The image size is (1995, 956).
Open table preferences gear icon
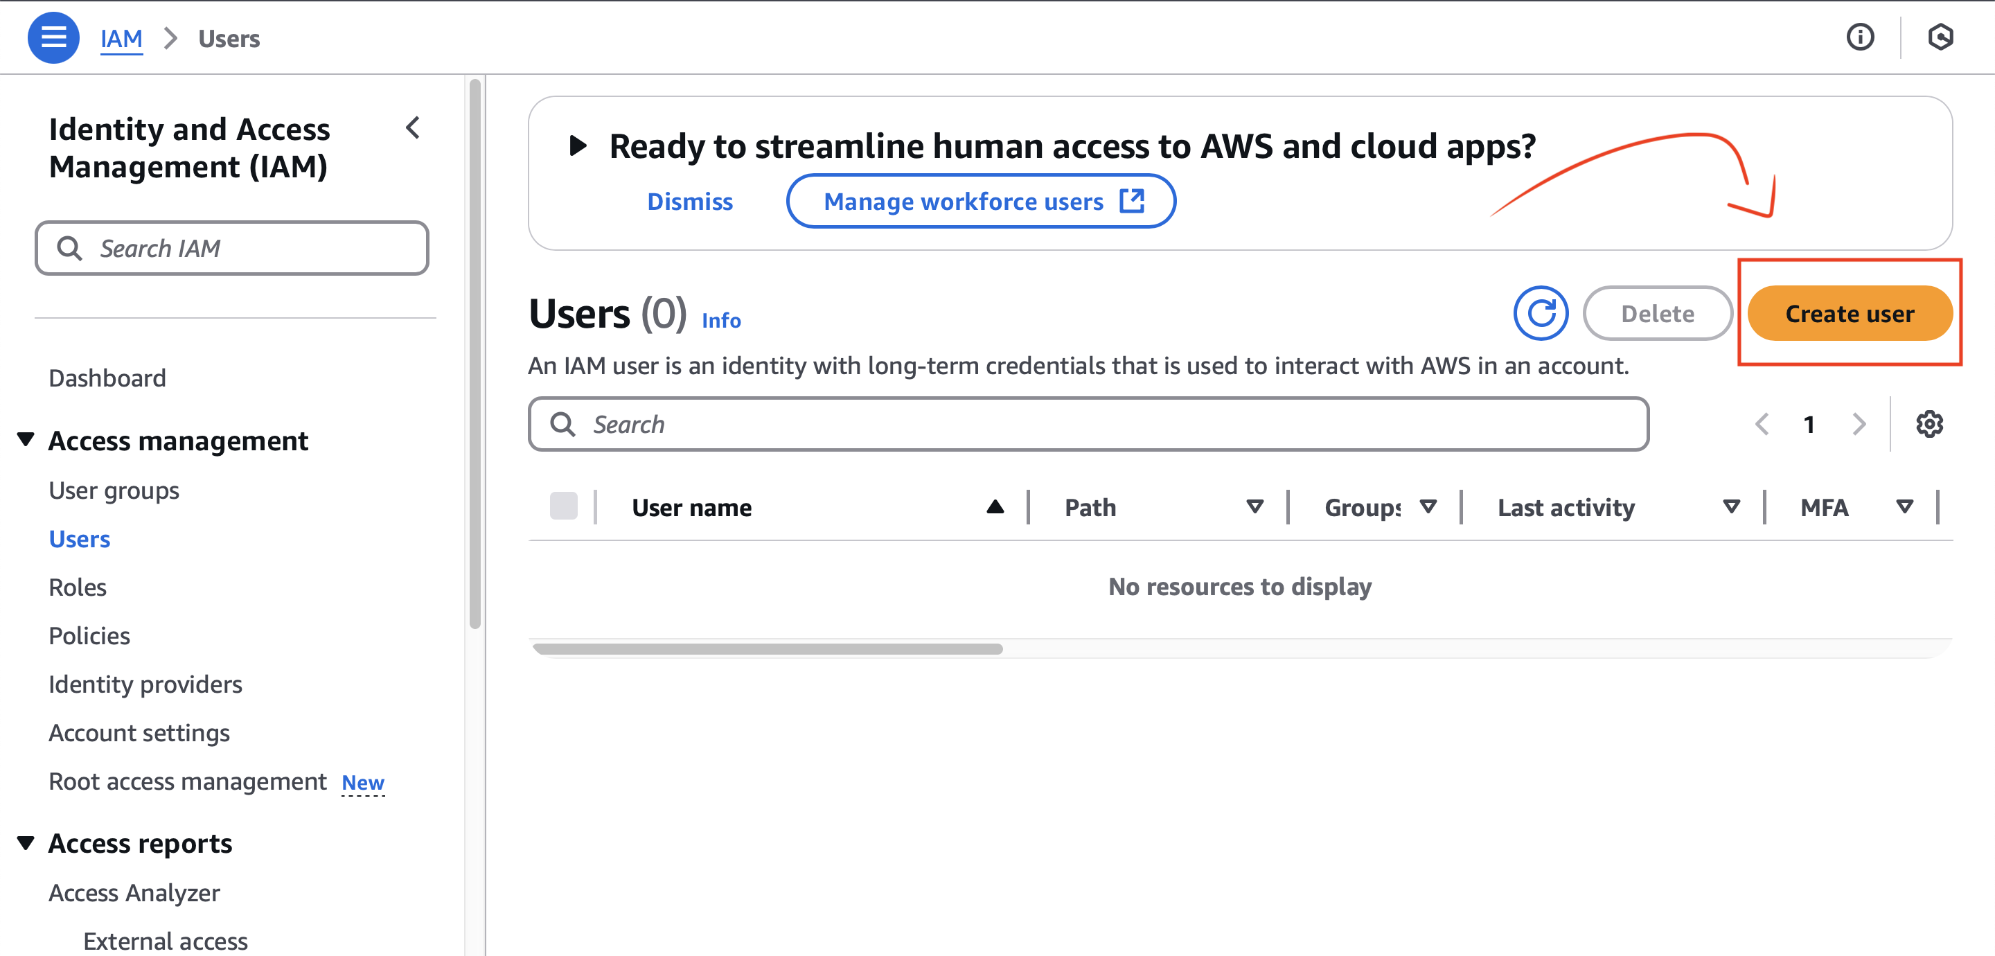(x=1929, y=425)
